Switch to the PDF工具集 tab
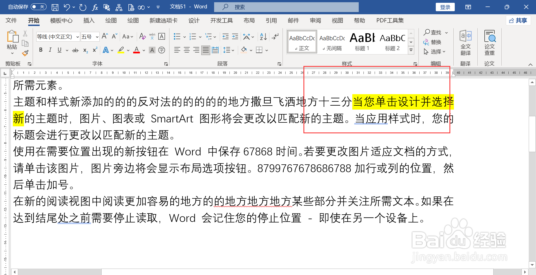Image resolution: width=536 pixels, height=275 pixels. click(x=390, y=20)
